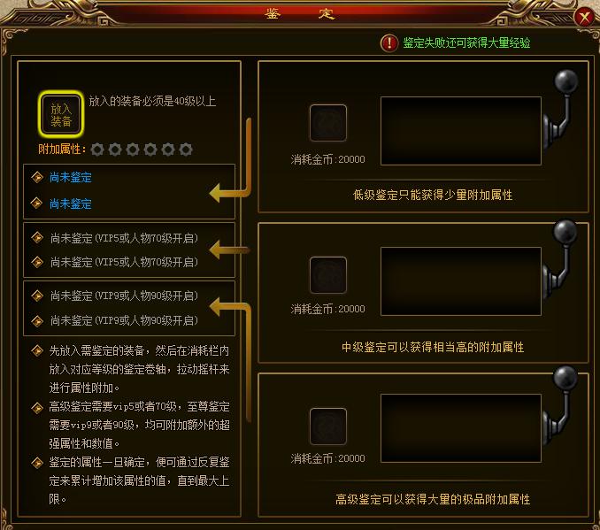The height and width of the screenshot is (530, 600).
Task: Click the low-level appraisal result display box
Action: click(461, 131)
